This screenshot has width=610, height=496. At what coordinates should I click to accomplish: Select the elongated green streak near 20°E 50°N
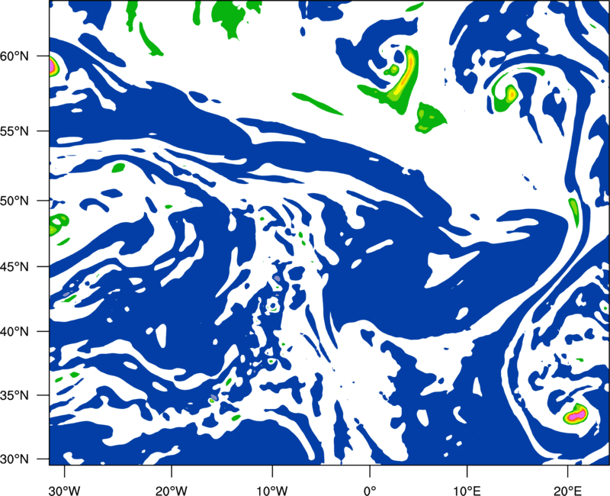point(574,212)
